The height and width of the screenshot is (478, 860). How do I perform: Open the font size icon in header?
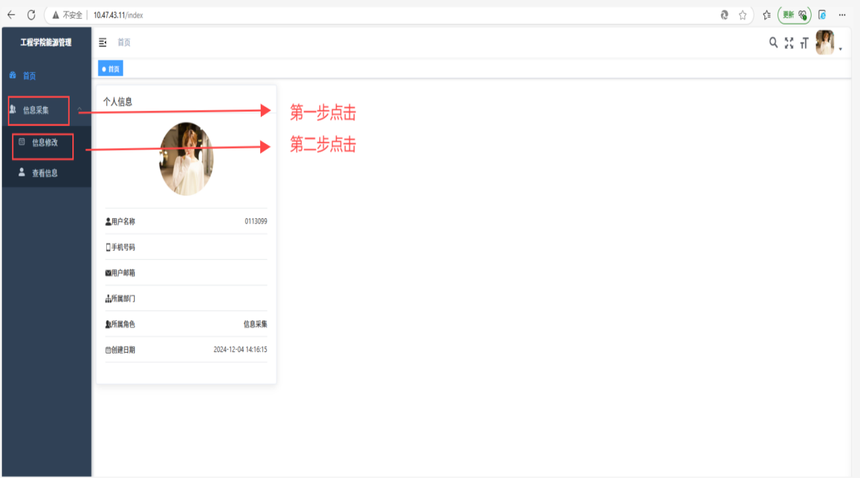pyautogui.click(x=804, y=43)
